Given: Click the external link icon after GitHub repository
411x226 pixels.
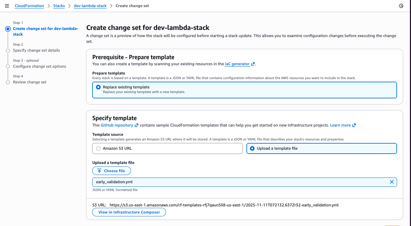Looking at the screenshot, I should tap(137, 125).
